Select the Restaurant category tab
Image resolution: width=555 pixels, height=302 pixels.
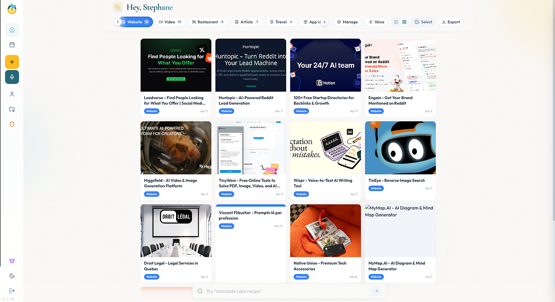pyautogui.click(x=208, y=22)
